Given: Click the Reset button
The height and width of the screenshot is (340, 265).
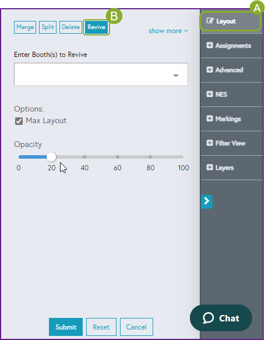Looking at the screenshot, I should click(101, 327).
